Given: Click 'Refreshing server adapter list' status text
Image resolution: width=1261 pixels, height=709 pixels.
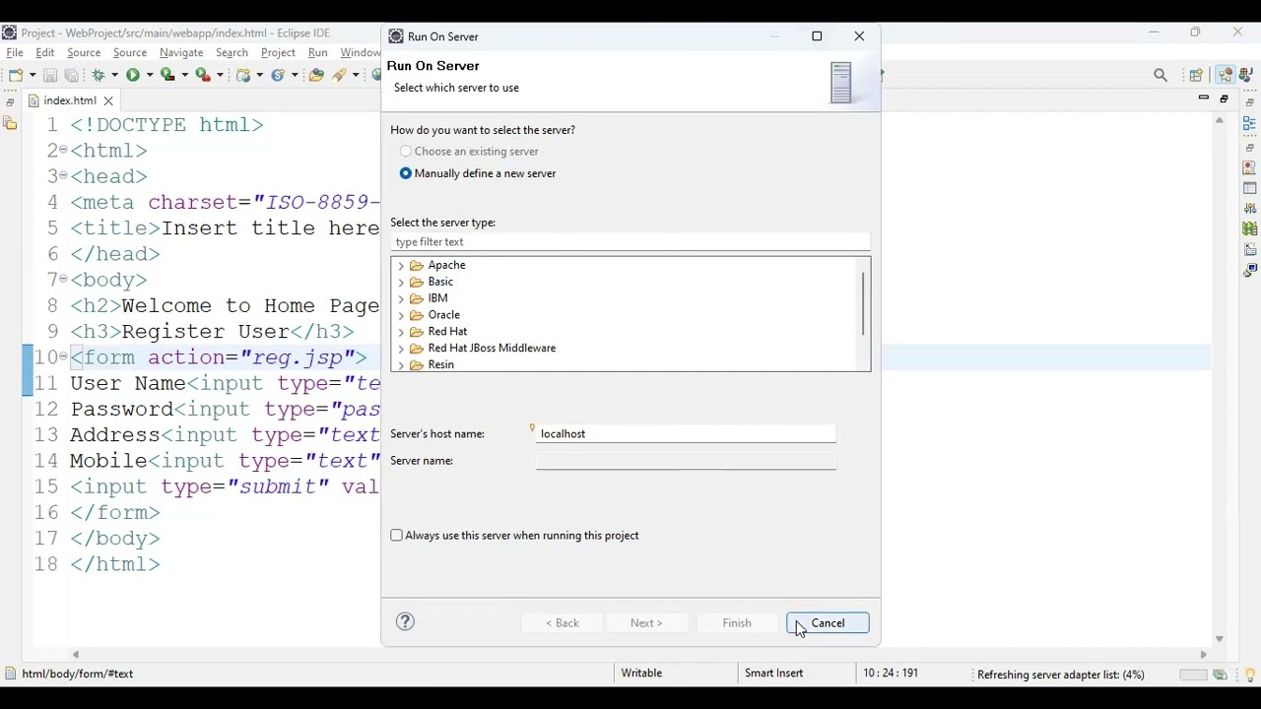Looking at the screenshot, I should [1061, 675].
